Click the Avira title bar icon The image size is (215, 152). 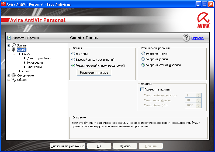4,4
